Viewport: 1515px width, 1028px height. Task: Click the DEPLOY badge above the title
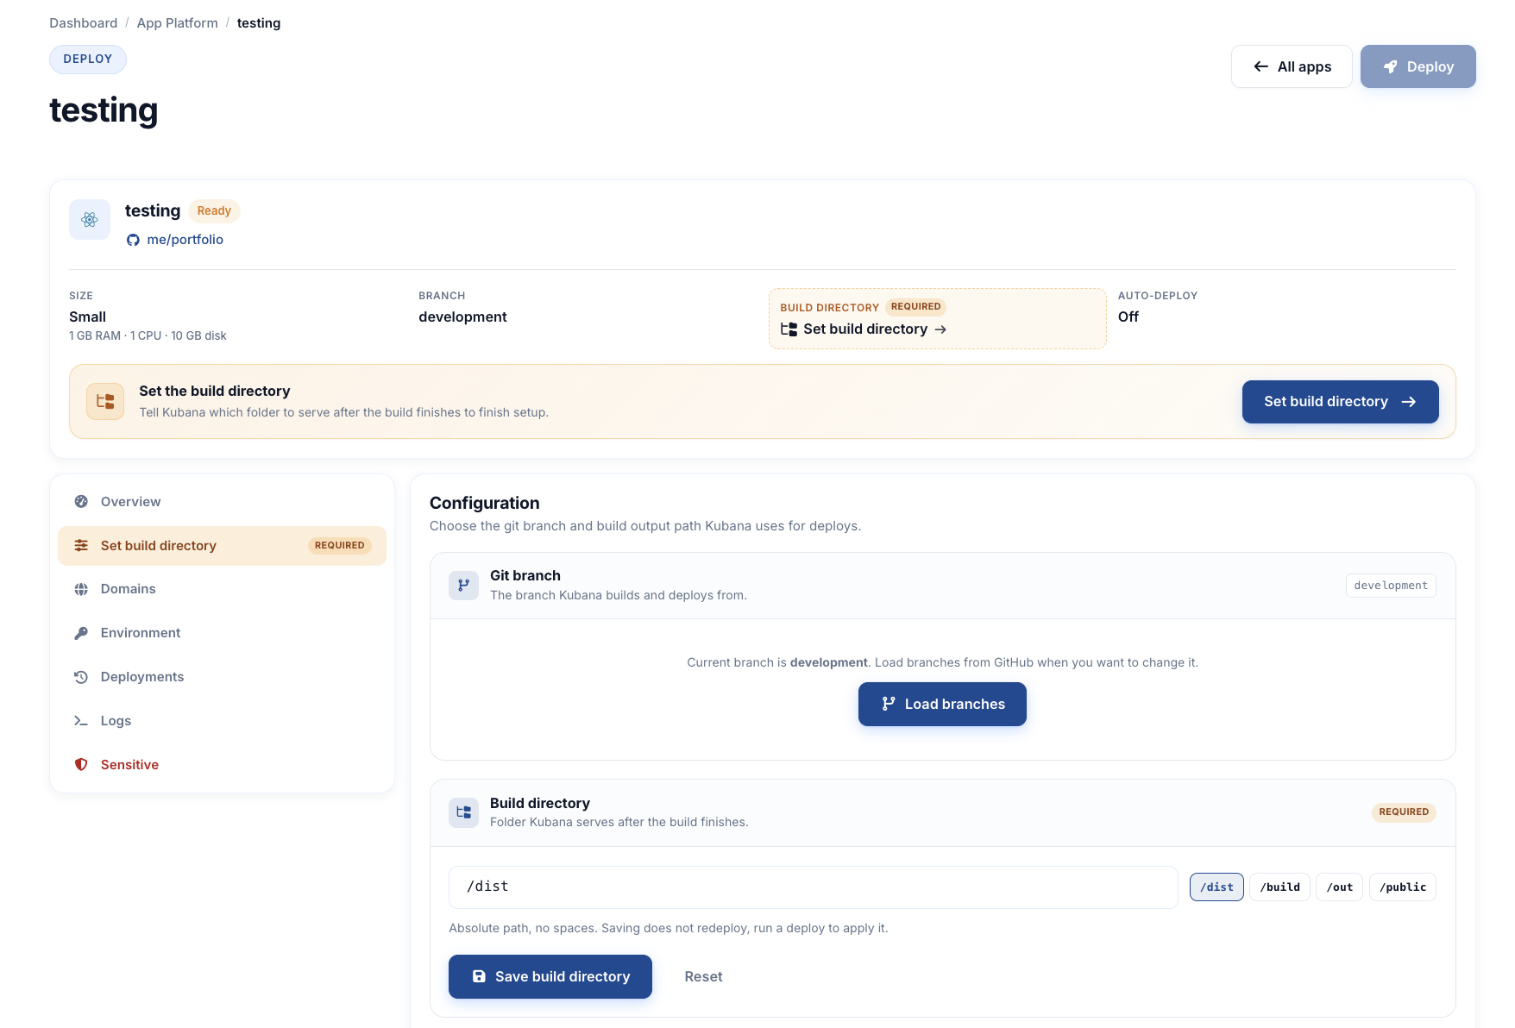pos(88,60)
